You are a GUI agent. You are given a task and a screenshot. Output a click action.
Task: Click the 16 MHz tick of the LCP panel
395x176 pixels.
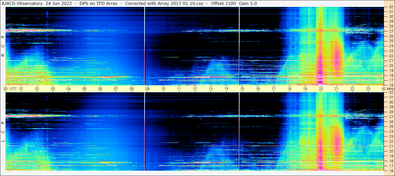tap(391, 170)
